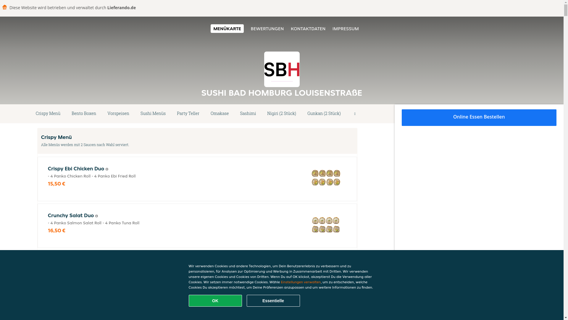Go to Gunkan (2 Stück) category

324,113
